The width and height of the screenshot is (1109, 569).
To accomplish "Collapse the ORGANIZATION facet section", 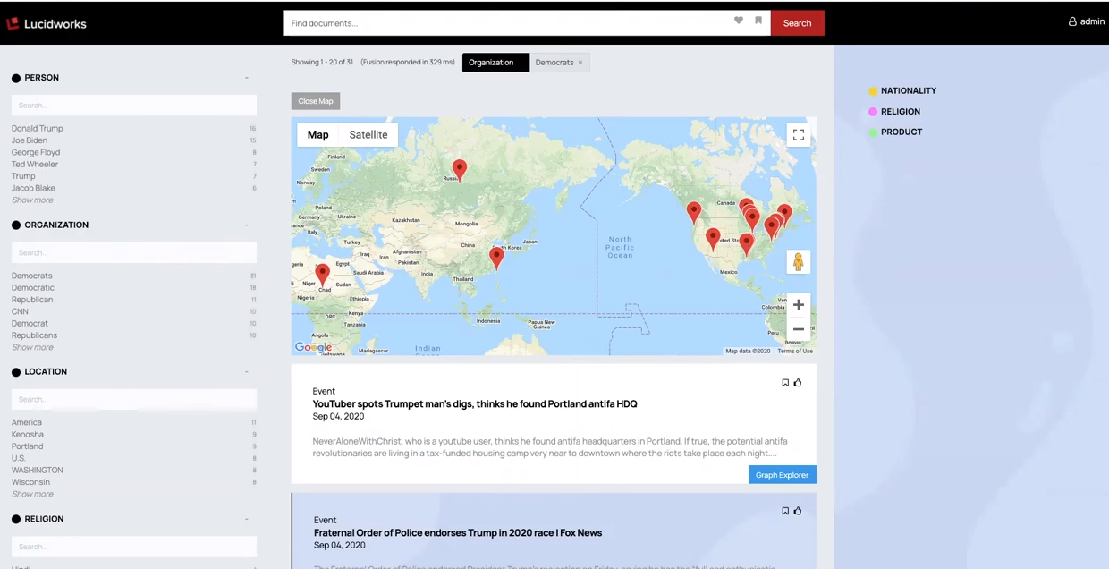I will 246,225.
